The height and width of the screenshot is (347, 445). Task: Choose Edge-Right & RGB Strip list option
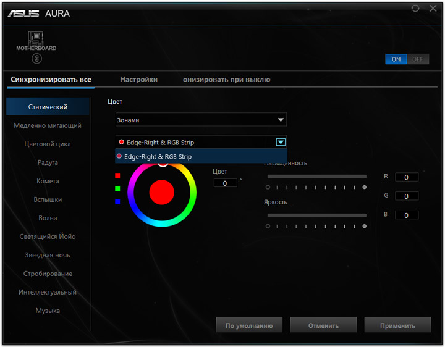pos(201,156)
